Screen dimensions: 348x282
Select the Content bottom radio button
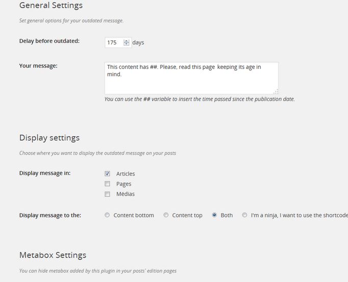click(107, 215)
